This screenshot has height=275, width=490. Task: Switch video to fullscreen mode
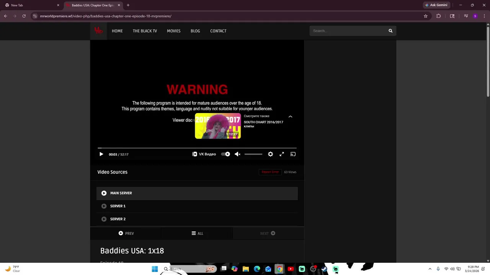282,154
